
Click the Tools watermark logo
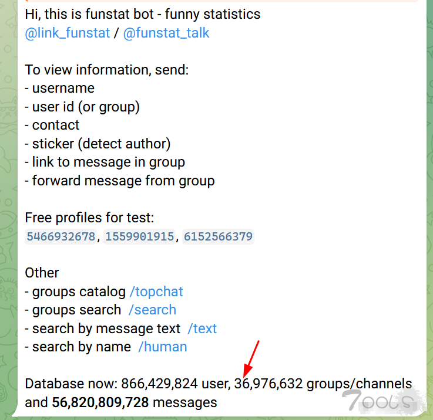pos(381,400)
